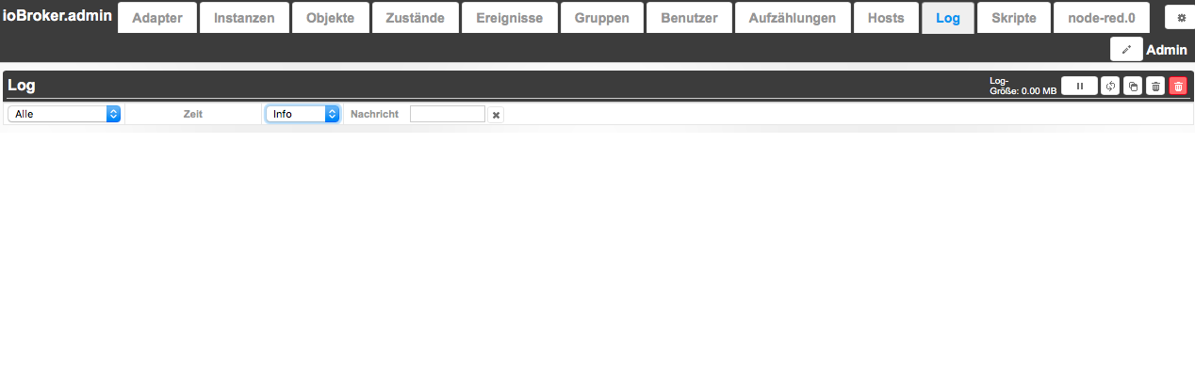1195x366 pixels.
Task: Select the Zustände tab
Action: pos(415,18)
